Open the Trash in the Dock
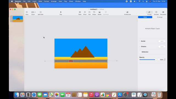The image size is (176, 99). tap(159, 95)
